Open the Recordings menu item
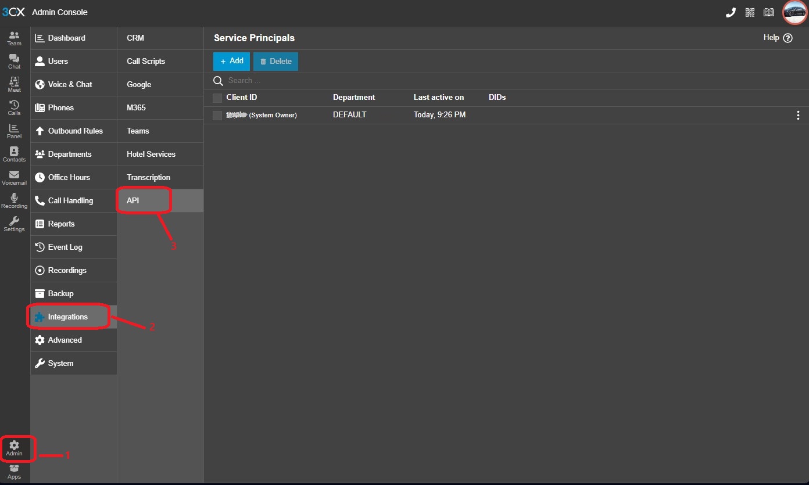 pos(74,270)
